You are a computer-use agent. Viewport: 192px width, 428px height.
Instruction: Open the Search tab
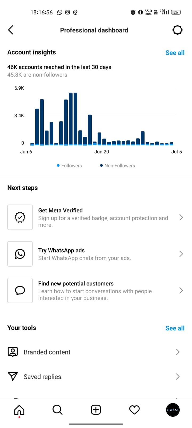point(57,410)
